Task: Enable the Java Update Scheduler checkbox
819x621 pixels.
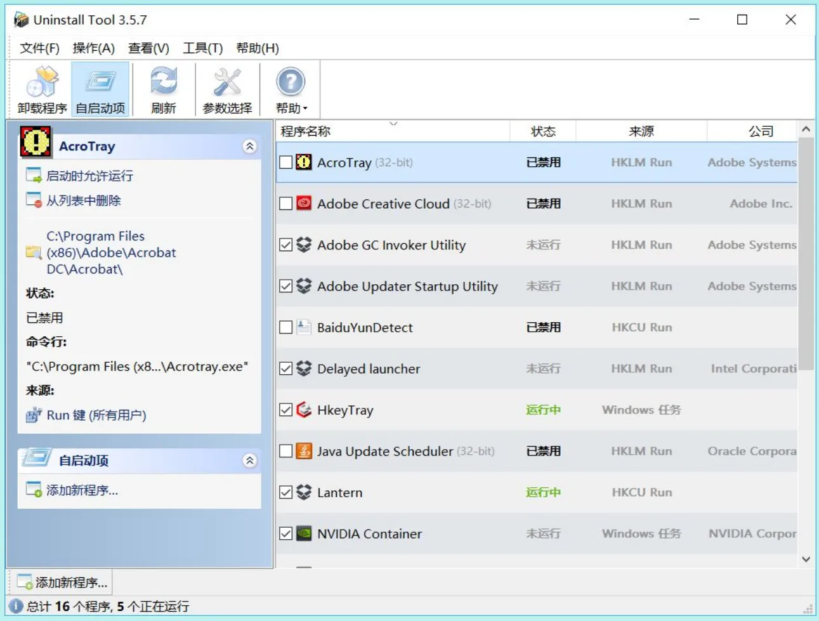Action: (286, 451)
